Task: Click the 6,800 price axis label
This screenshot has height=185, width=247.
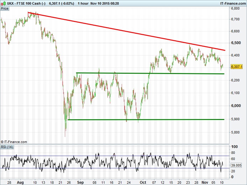Action: coord(236,9)
